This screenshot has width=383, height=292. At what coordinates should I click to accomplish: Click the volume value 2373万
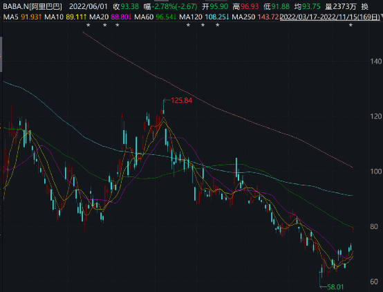(345, 6)
